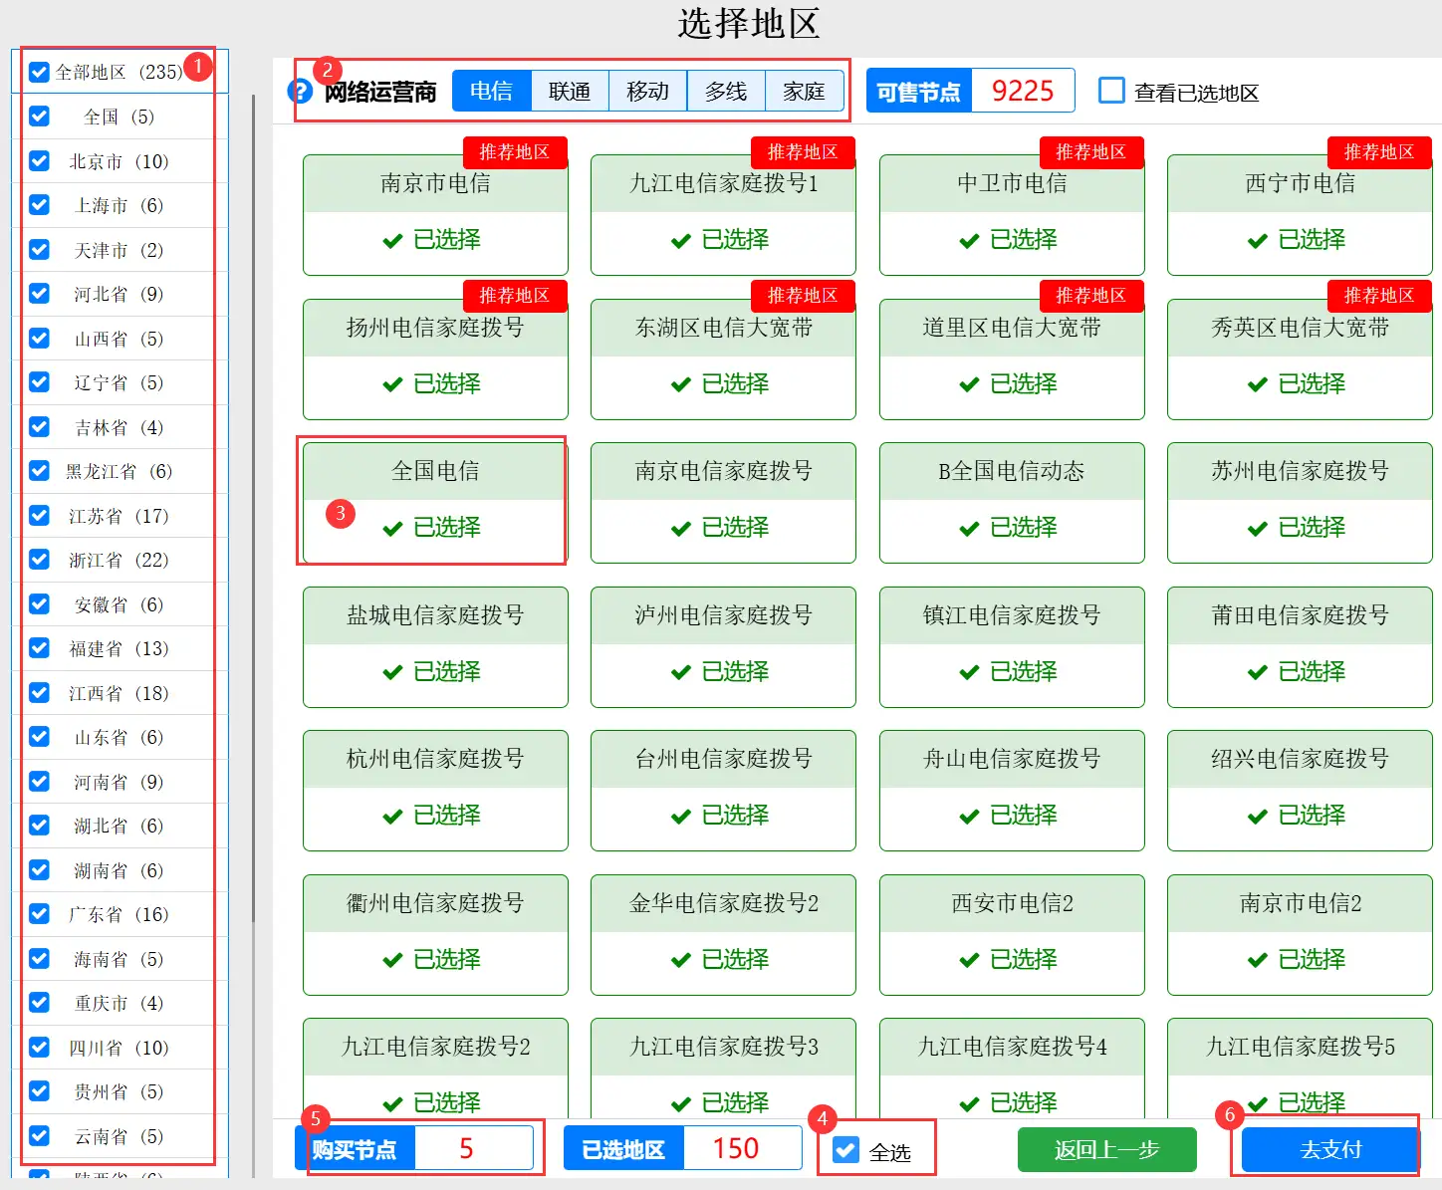Click the 推荐地区 badge on 东湖区电信大宽带
The width and height of the screenshot is (1442, 1190).
[802, 296]
